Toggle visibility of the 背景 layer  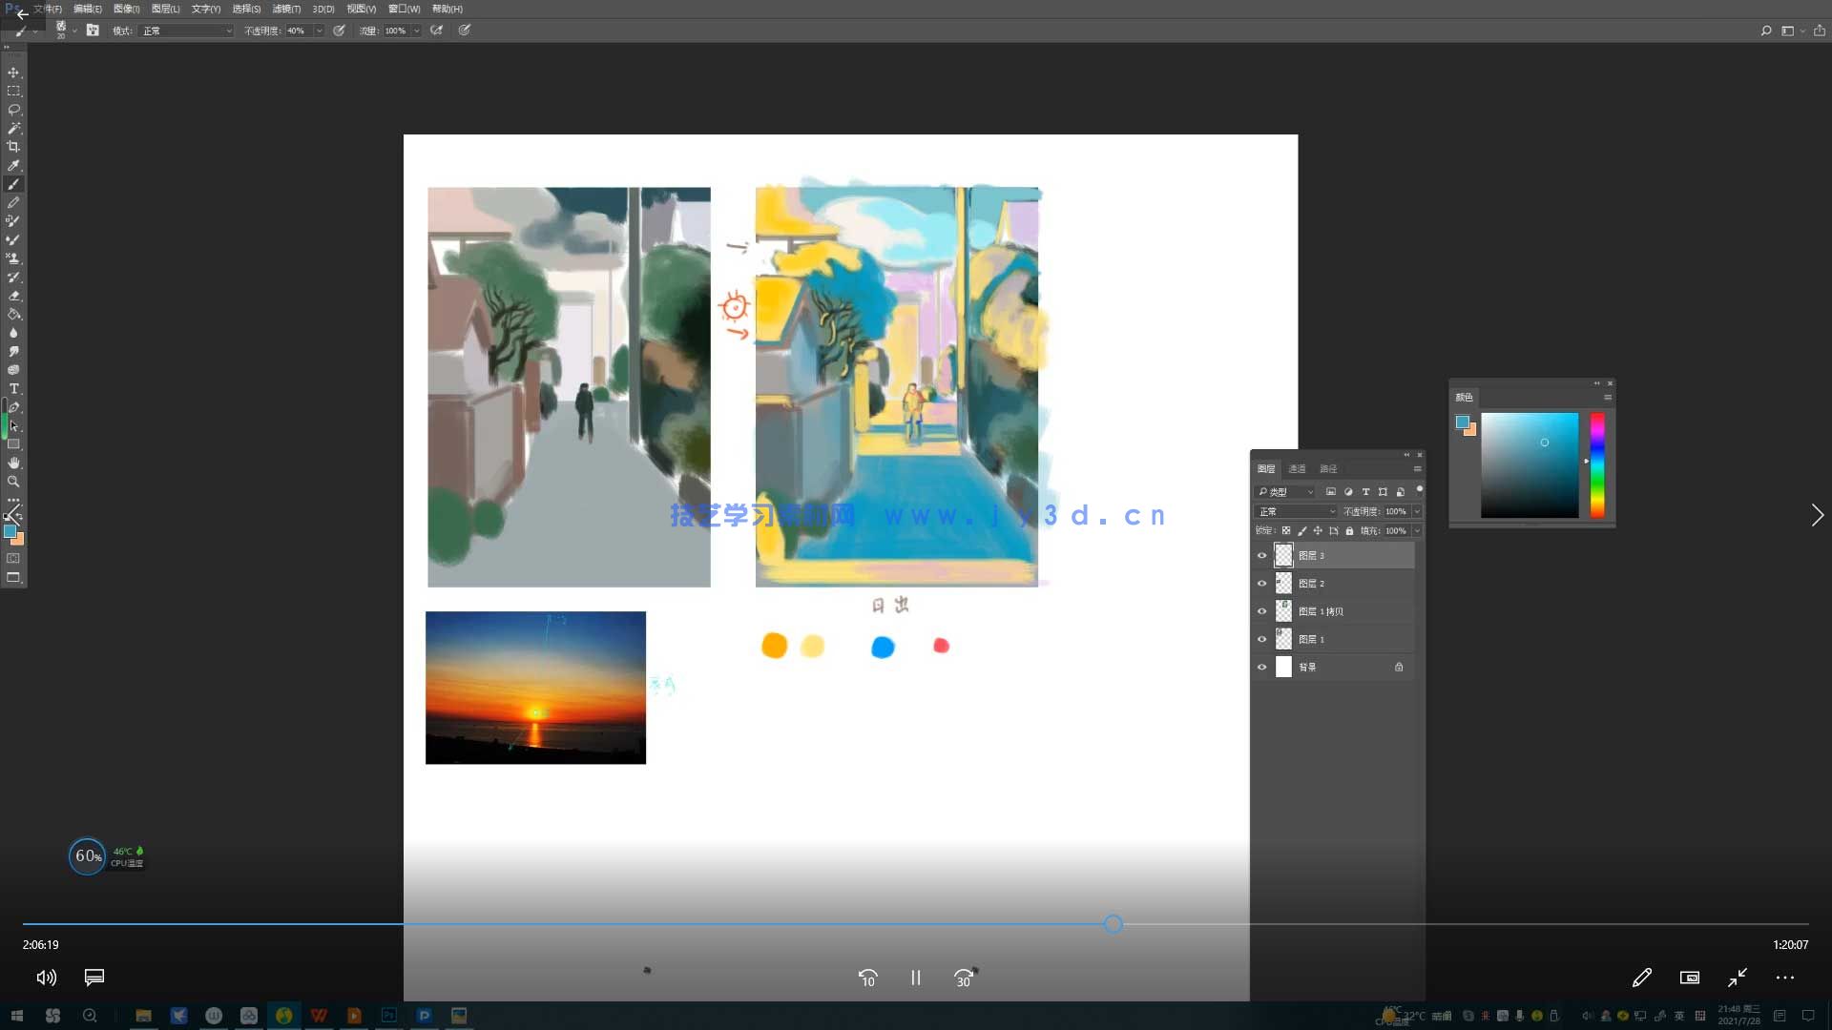[1262, 667]
